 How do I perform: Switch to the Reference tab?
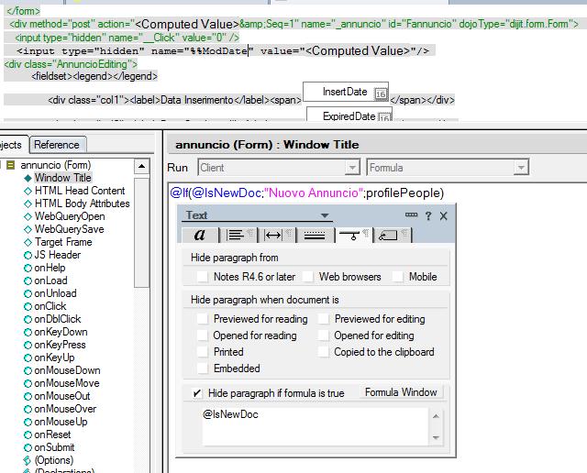click(x=57, y=145)
